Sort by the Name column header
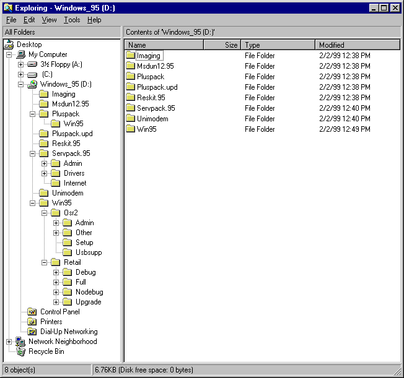 164,45
